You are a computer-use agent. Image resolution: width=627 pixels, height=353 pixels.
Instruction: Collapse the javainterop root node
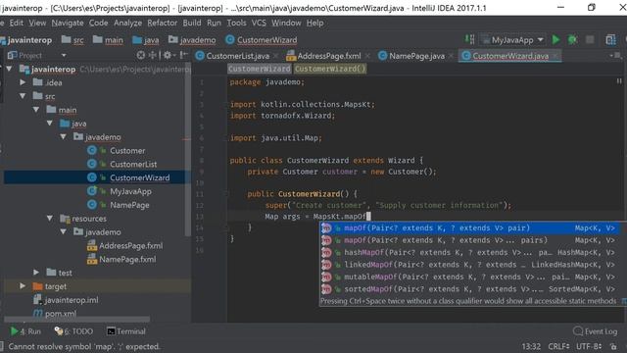[9, 69]
